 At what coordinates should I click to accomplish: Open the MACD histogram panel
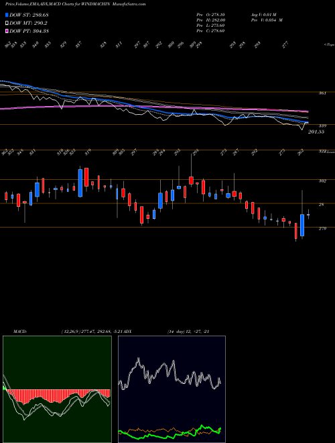point(57,389)
